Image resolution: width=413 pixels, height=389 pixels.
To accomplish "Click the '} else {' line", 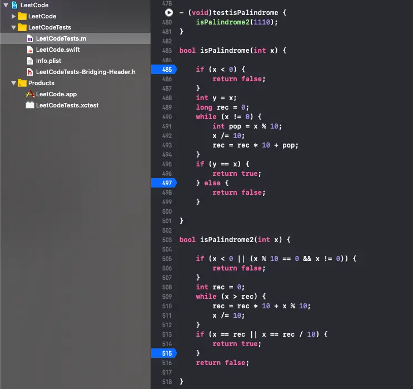I will click(212, 183).
